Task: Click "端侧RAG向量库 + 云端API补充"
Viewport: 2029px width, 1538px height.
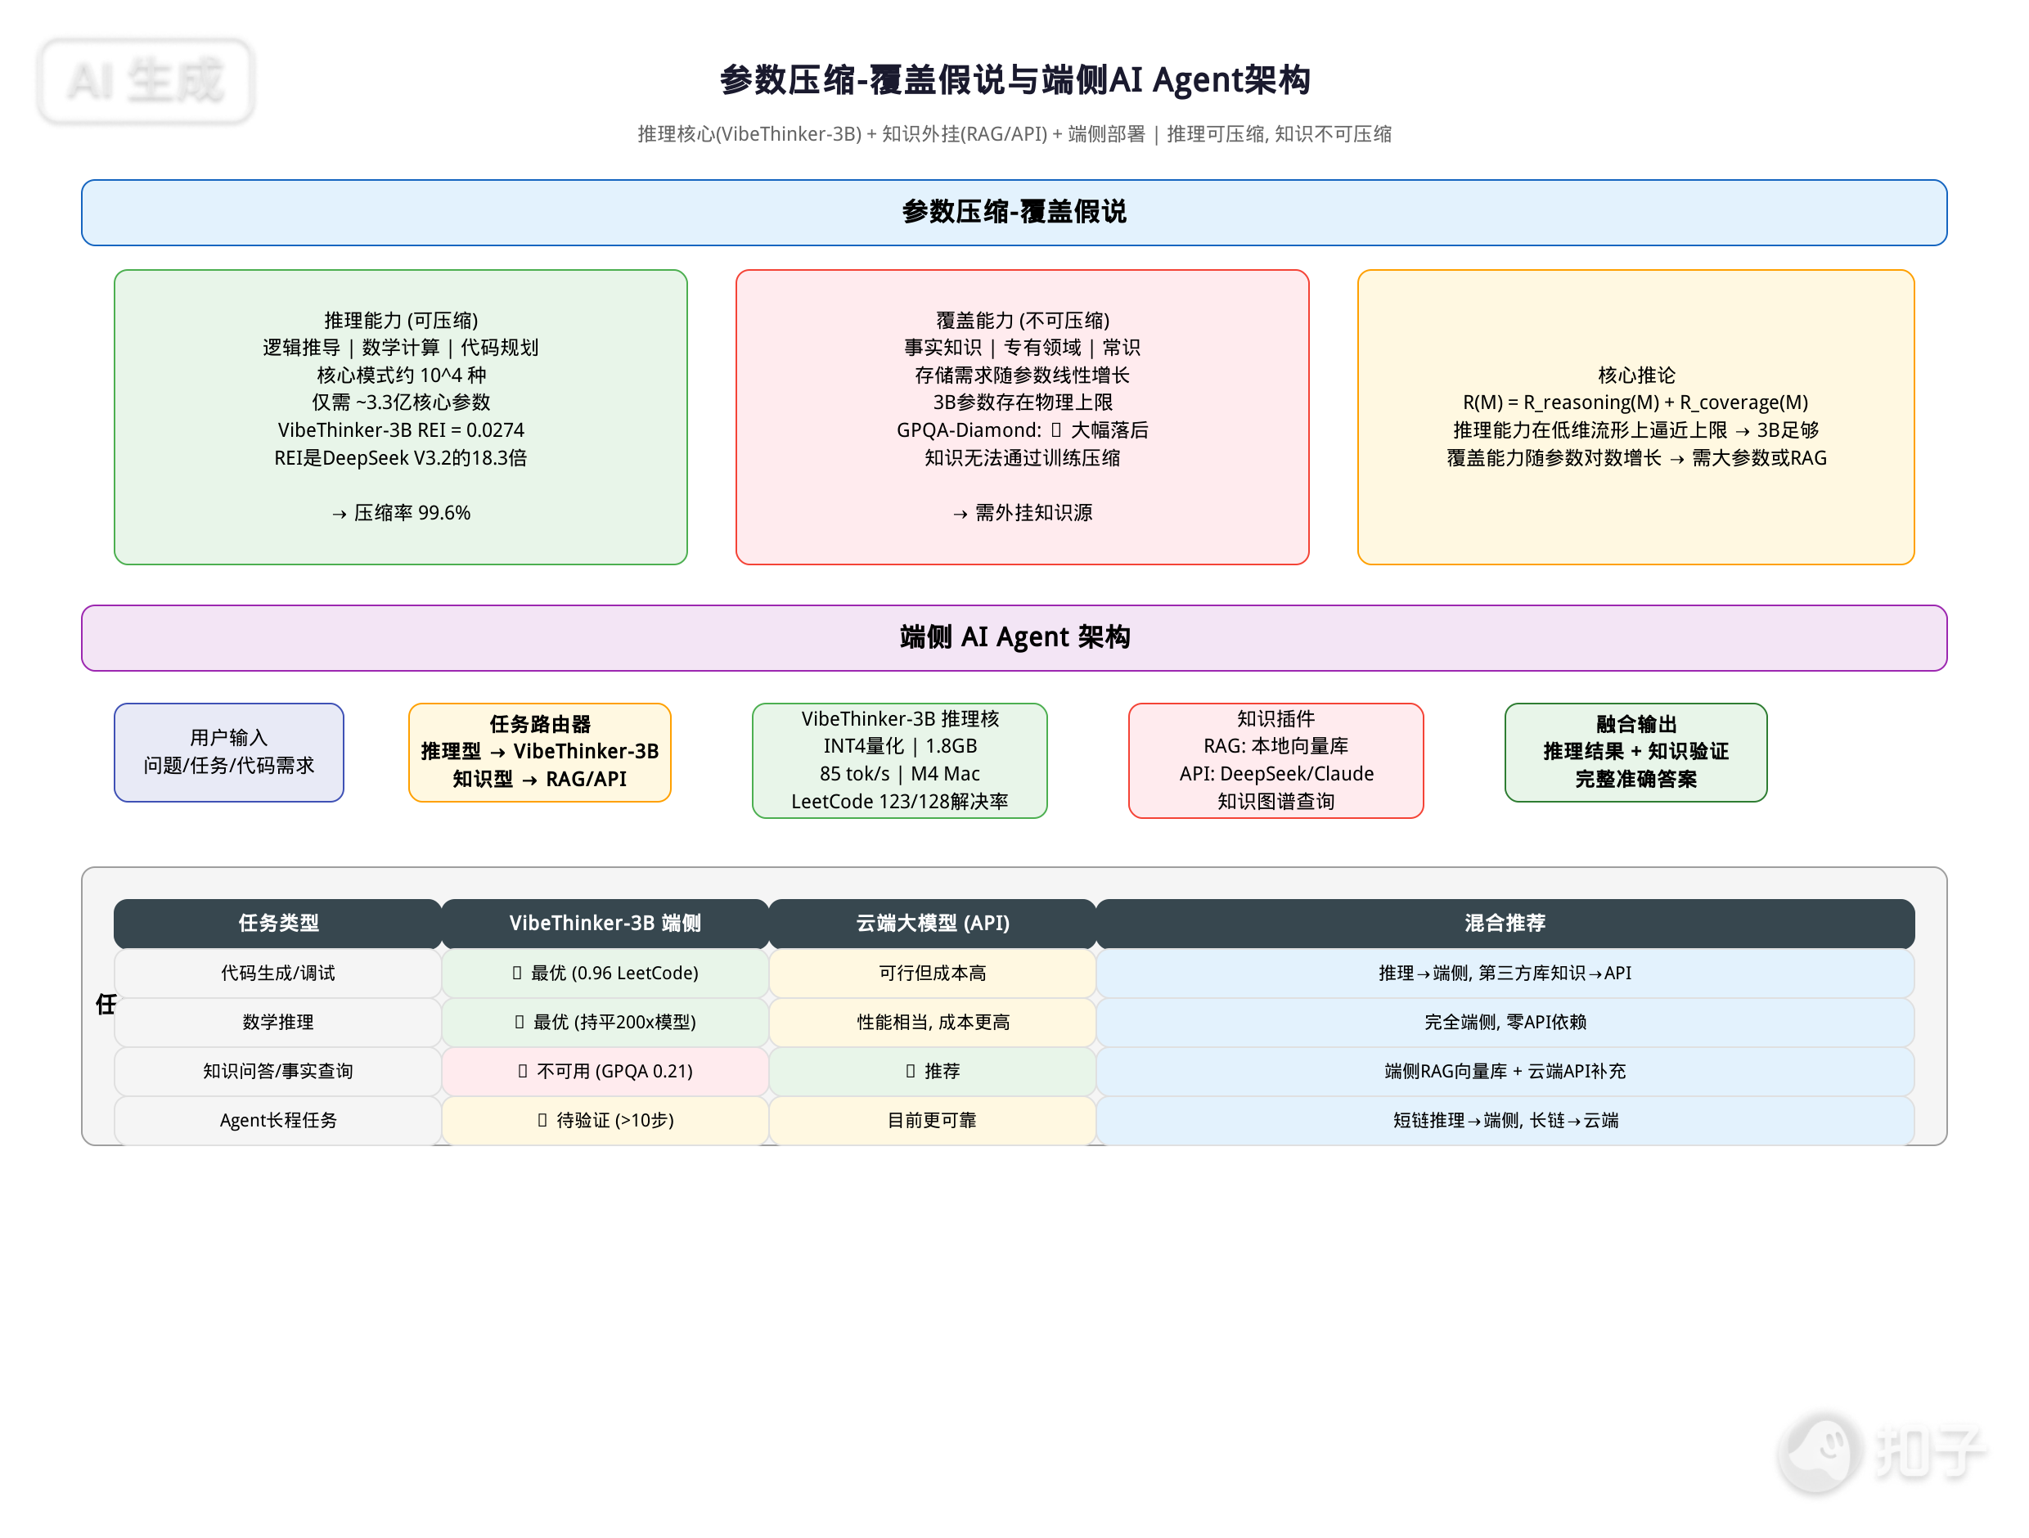Action: (x=1505, y=1071)
